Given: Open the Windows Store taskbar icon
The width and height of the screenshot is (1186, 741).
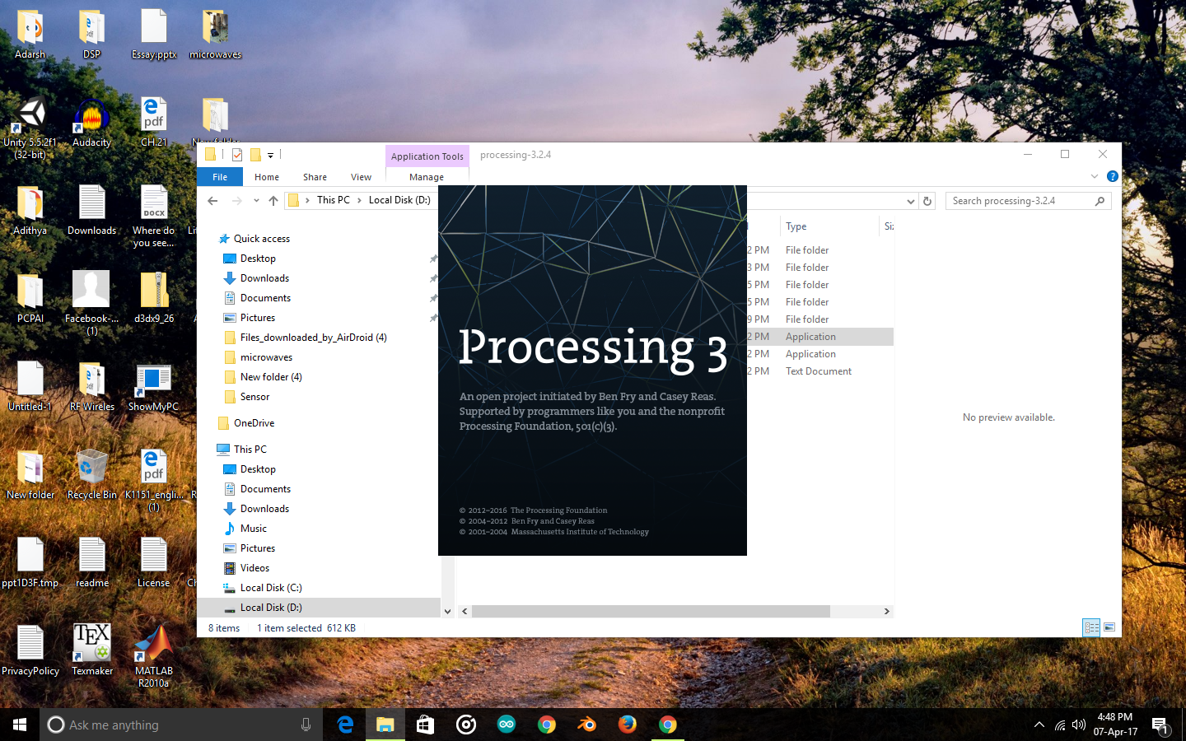Looking at the screenshot, I should click(x=425, y=725).
